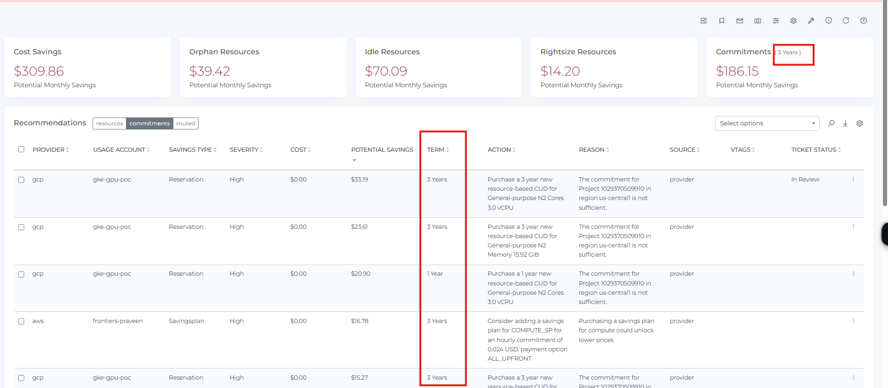Open gke-gpu-poc link in the $15.27 row

(x=112, y=378)
